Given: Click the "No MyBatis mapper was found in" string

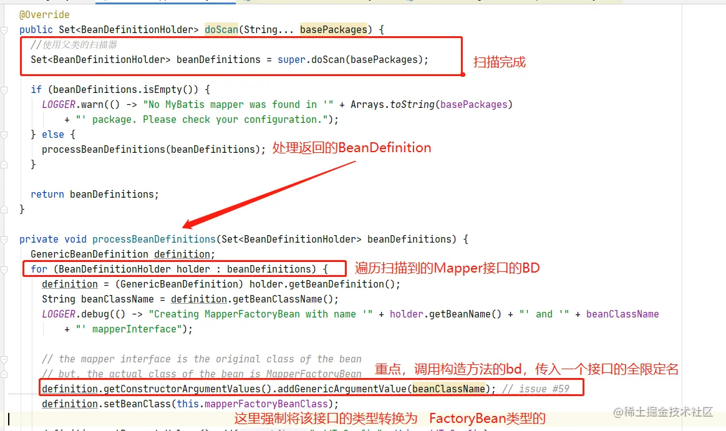Looking at the screenshot, I should point(238,105).
